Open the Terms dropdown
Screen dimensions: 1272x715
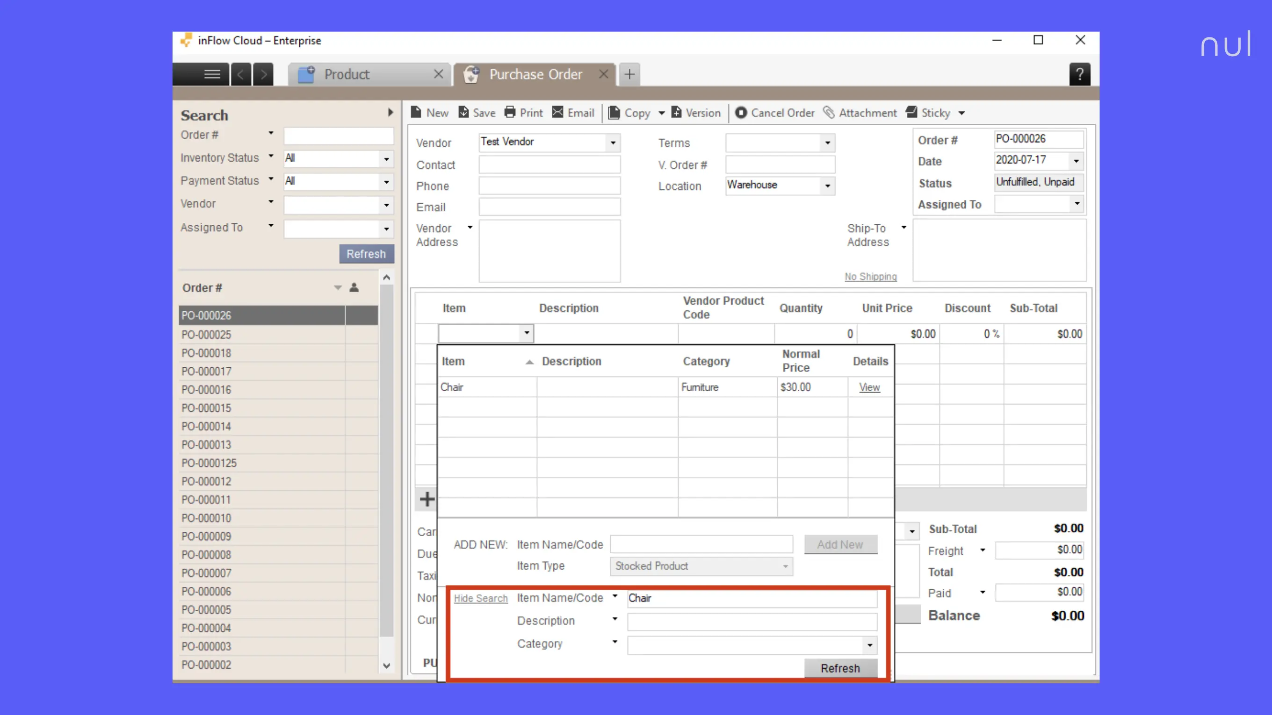[828, 143]
